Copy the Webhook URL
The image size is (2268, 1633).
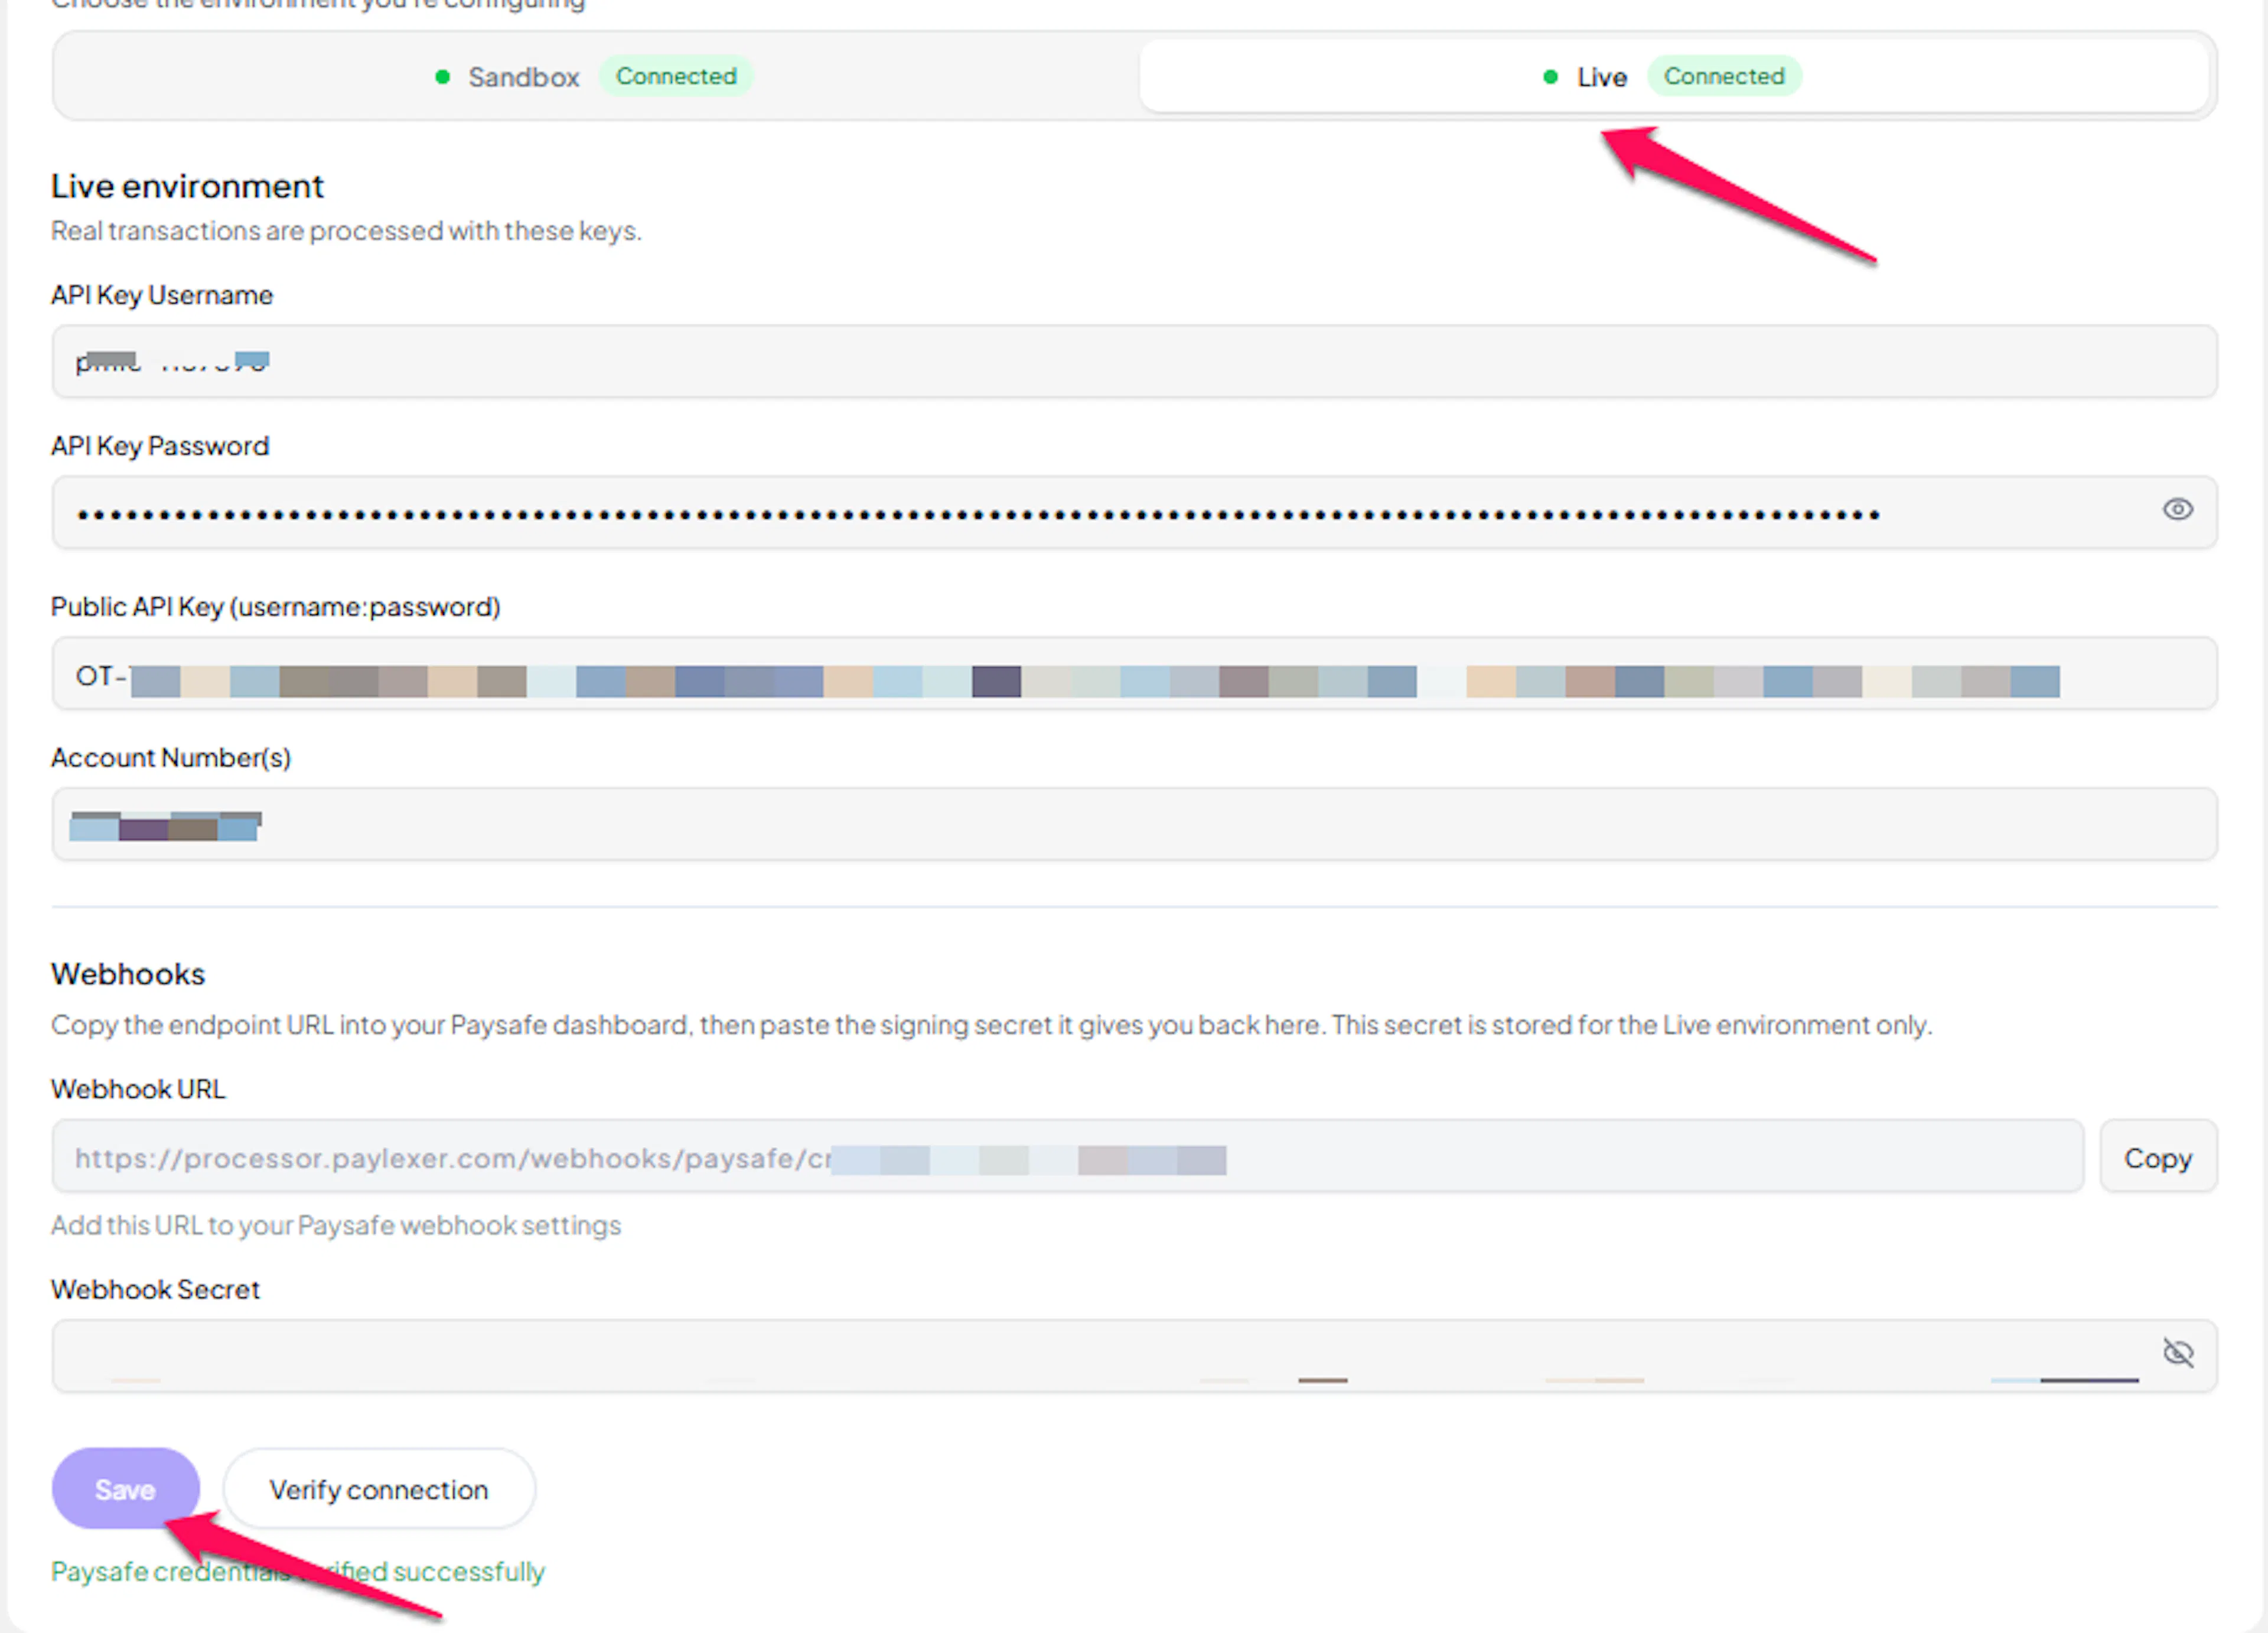2158,1157
